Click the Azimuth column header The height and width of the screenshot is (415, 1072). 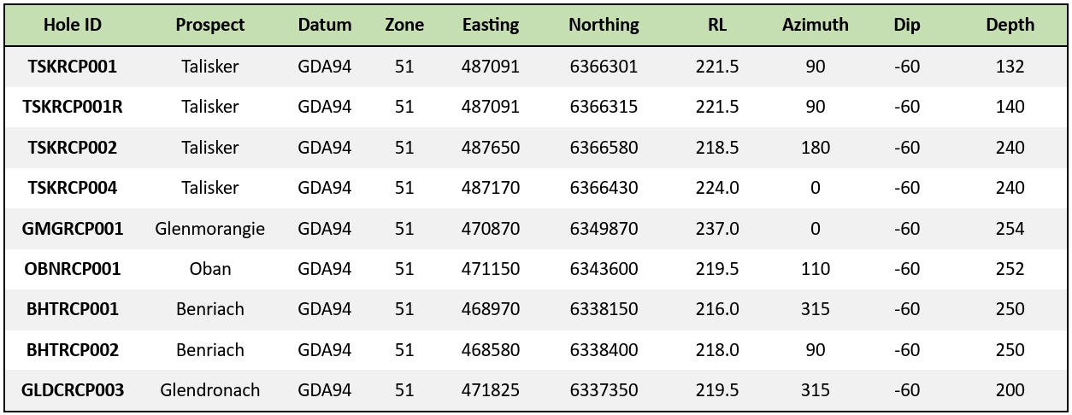tap(815, 25)
